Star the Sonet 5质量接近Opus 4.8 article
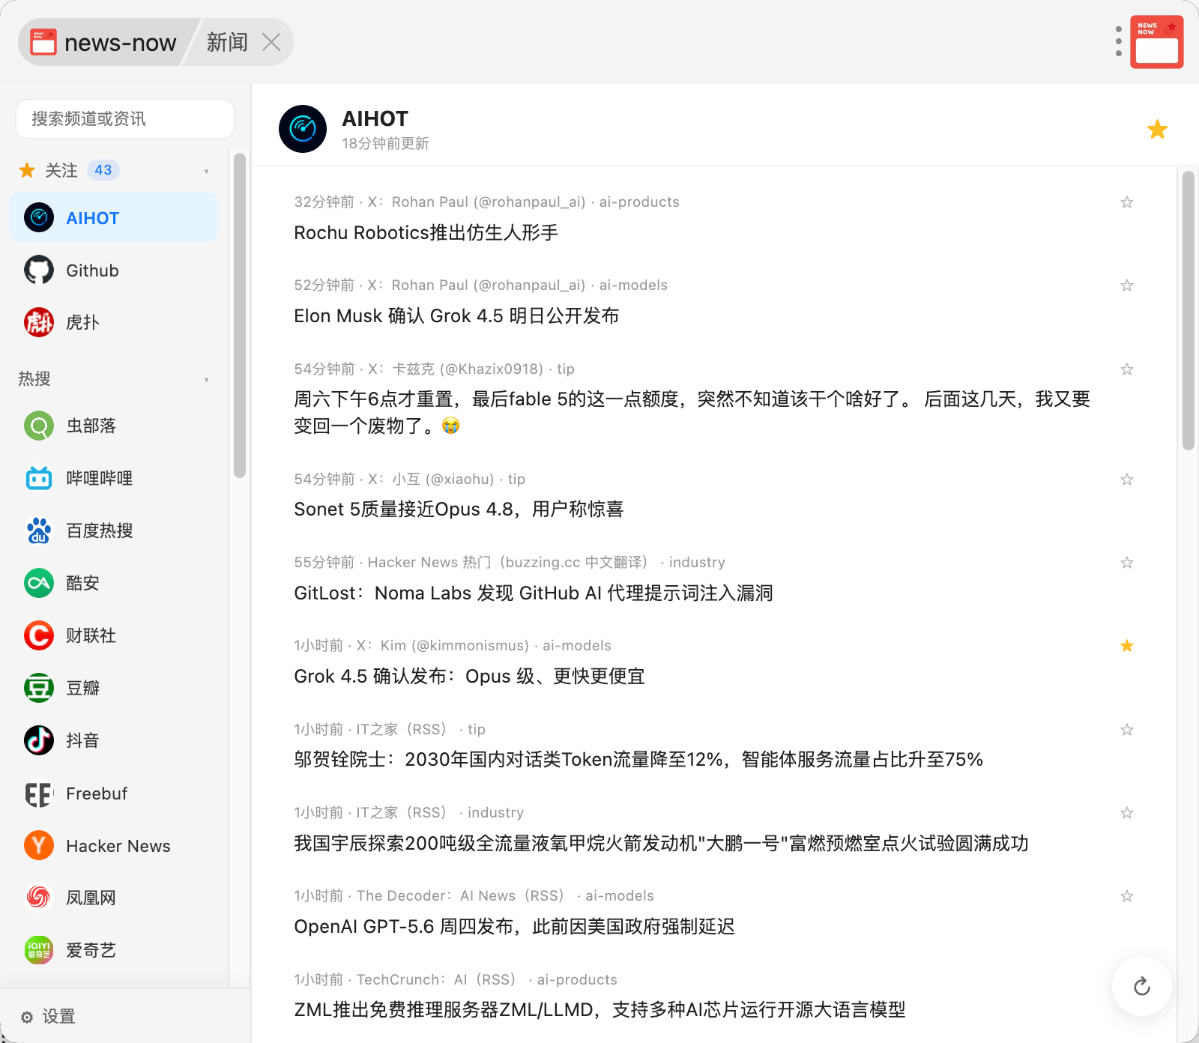Viewport: 1199px width, 1043px height. tap(1126, 480)
